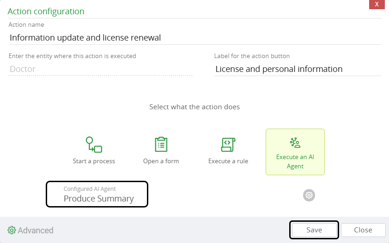Click the Execute an AI Agent label

295,161
